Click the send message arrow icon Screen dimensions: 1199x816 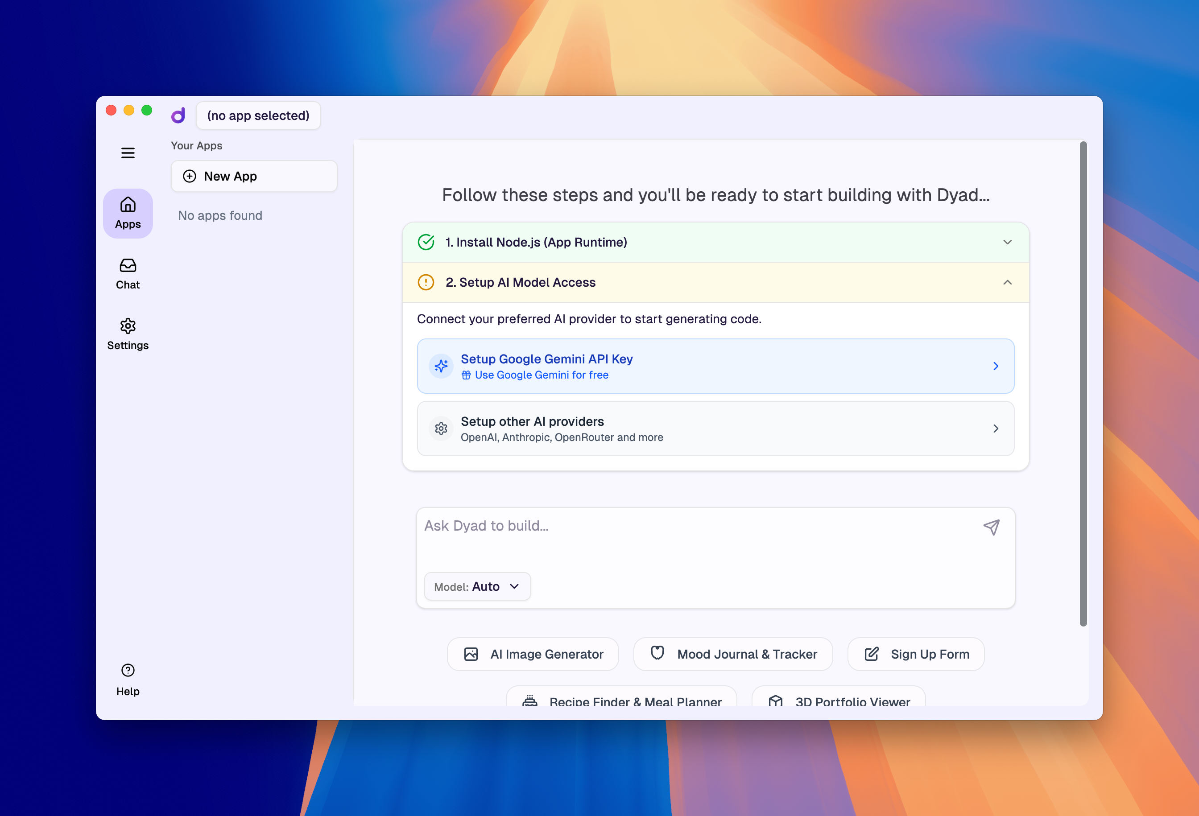(x=991, y=527)
